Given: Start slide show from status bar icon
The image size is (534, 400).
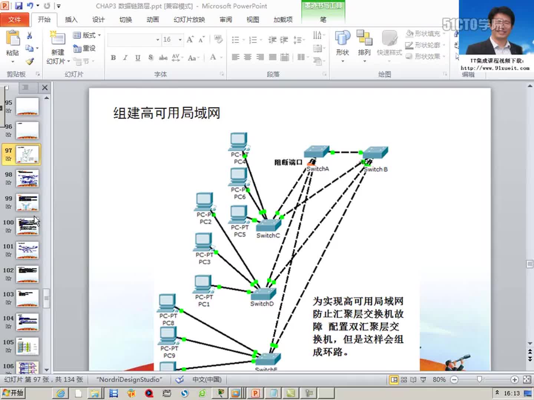Looking at the screenshot, I should pos(423,380).
